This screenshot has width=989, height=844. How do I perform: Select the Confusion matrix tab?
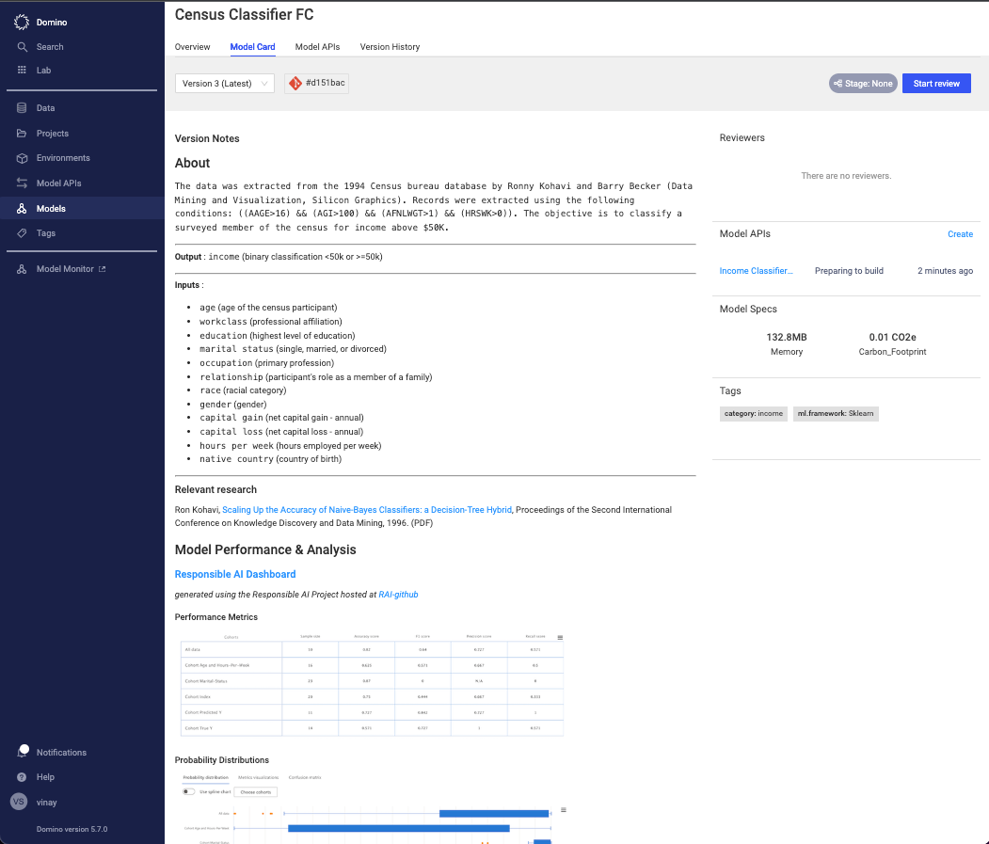pos(304,777)
